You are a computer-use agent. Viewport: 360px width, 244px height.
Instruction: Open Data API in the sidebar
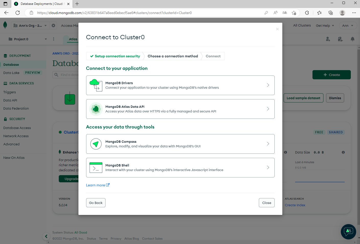pyautogui.click(x=10, y=100)
